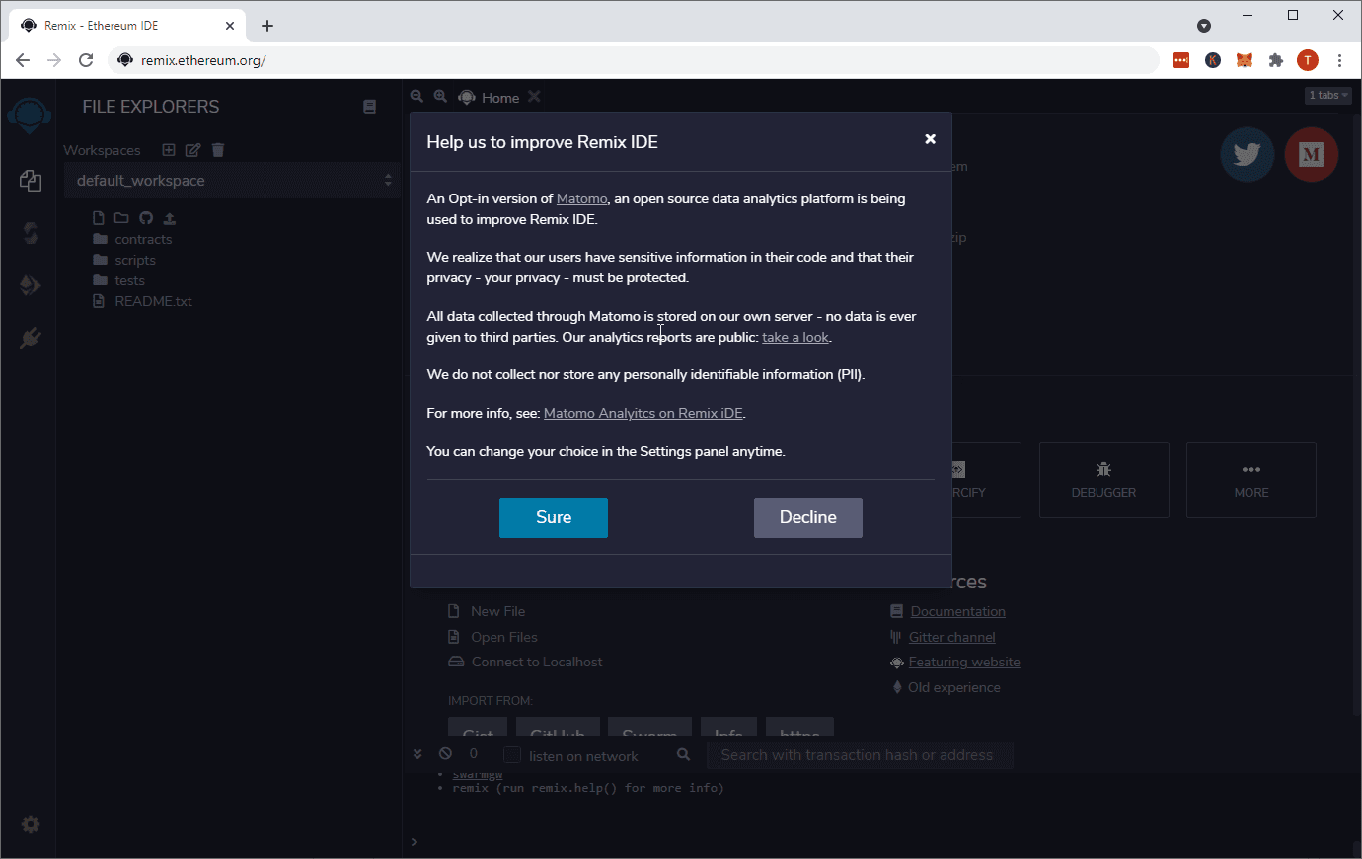Open browser Extensions puzzle icon
The image size is (1362, 859).
pos(1275,60)
